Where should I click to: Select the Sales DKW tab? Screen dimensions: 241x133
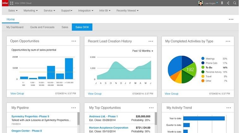tap(82, 27)
